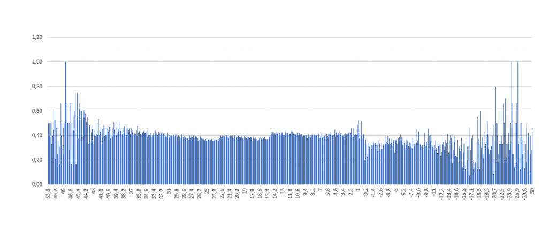548x232 pixels.
Task: Select x-axis label -3,8
Action: point(389,194)
